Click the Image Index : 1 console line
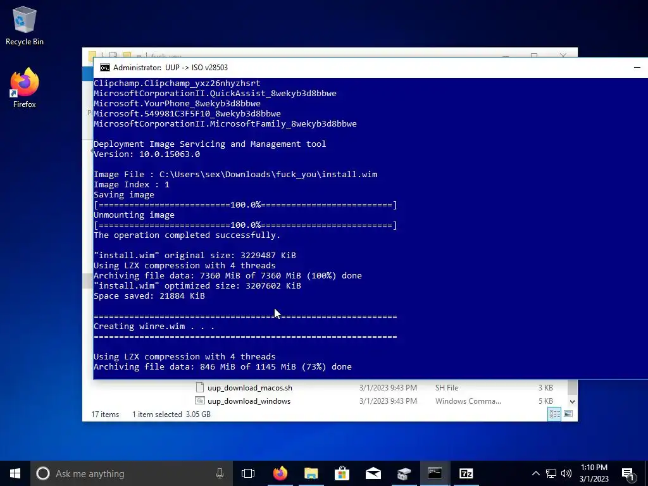 coord(131,184)
